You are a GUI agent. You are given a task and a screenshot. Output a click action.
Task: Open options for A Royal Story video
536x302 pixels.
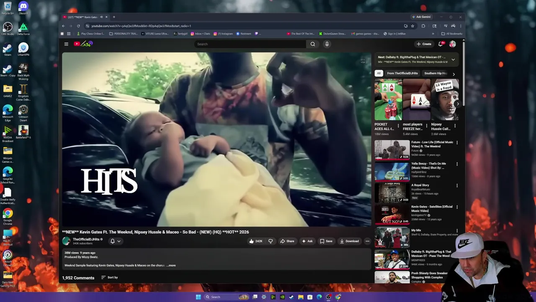pyautogui.click(x=457, y=185)
